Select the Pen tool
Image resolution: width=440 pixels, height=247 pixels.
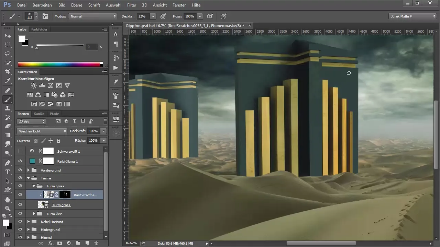click(8, 163)
